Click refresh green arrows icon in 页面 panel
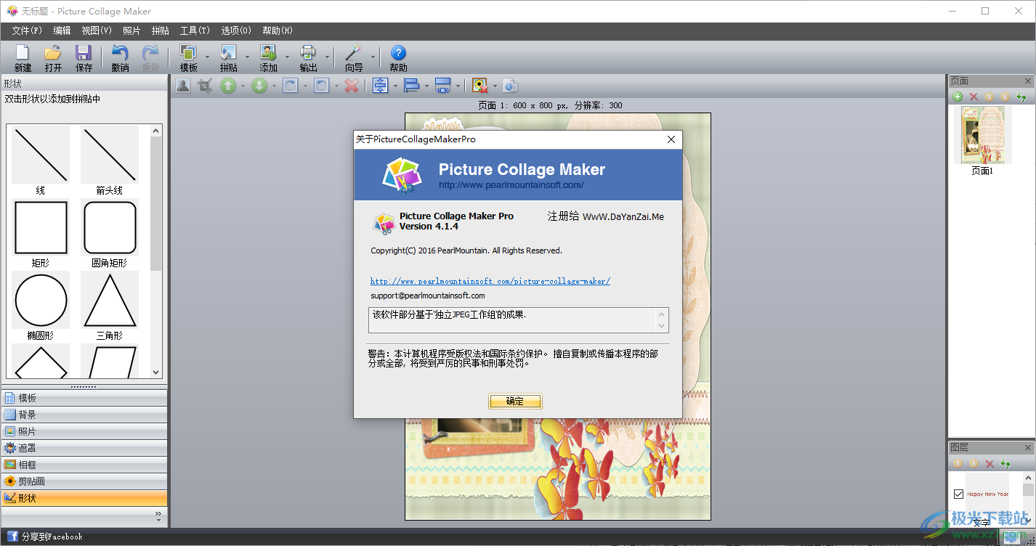The width and height of the screenshot is (1036, 546). coord(1021,97)
